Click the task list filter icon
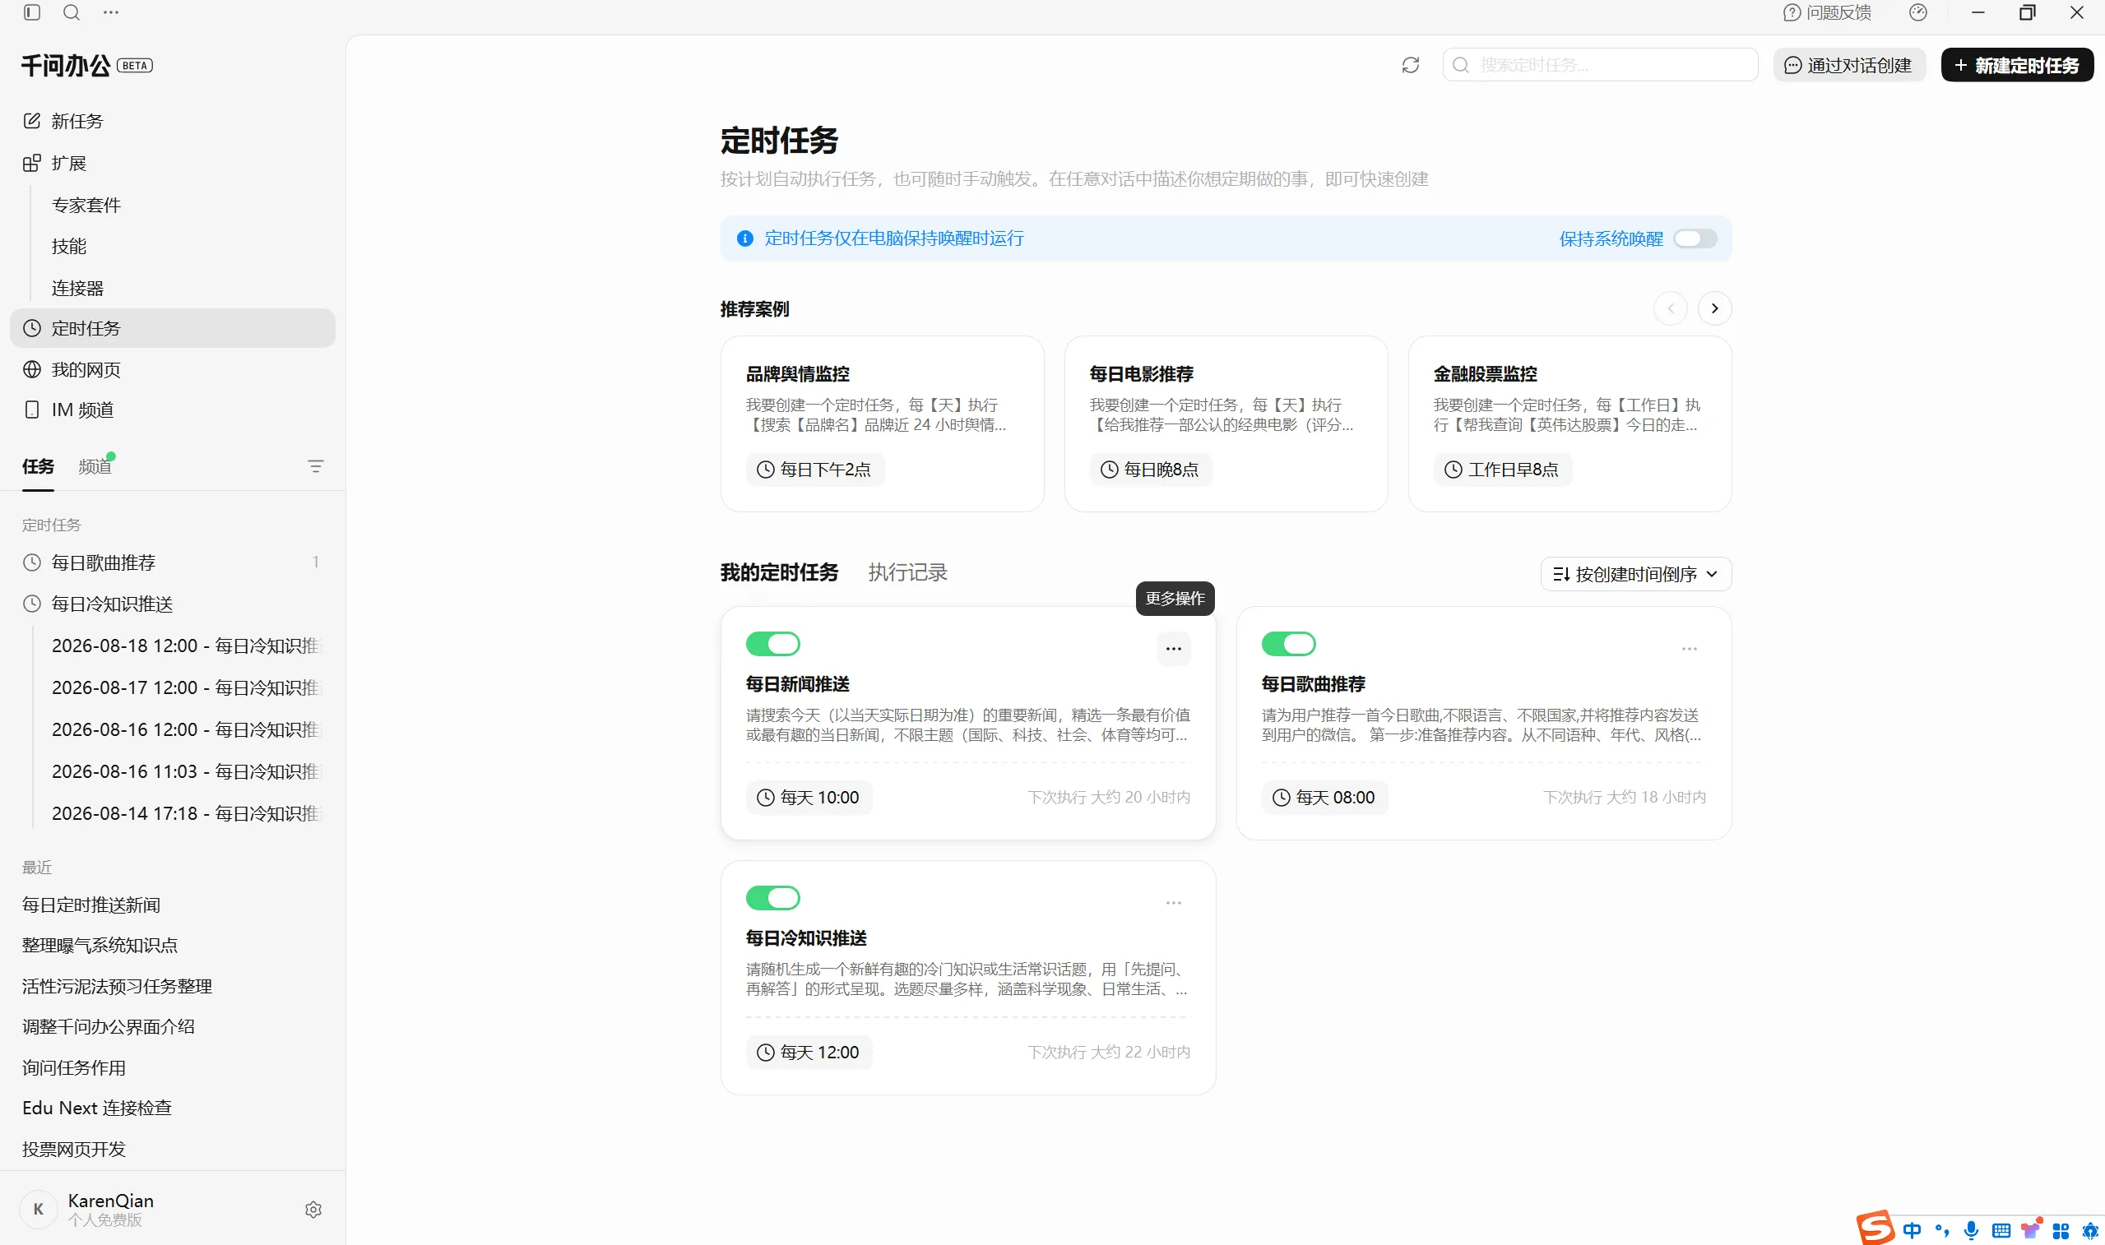The image size is (2105, 1245). 315,466
